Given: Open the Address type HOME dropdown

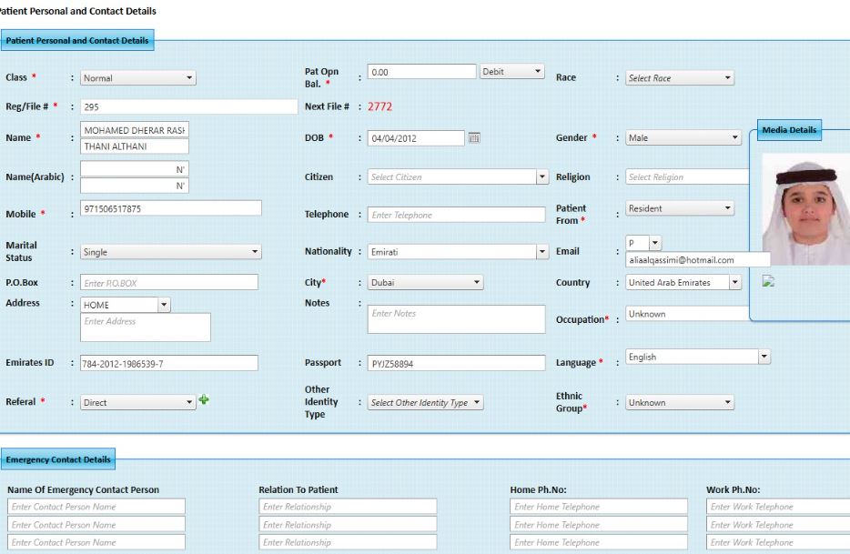Looking at the screenshot, I should (126, 306).
